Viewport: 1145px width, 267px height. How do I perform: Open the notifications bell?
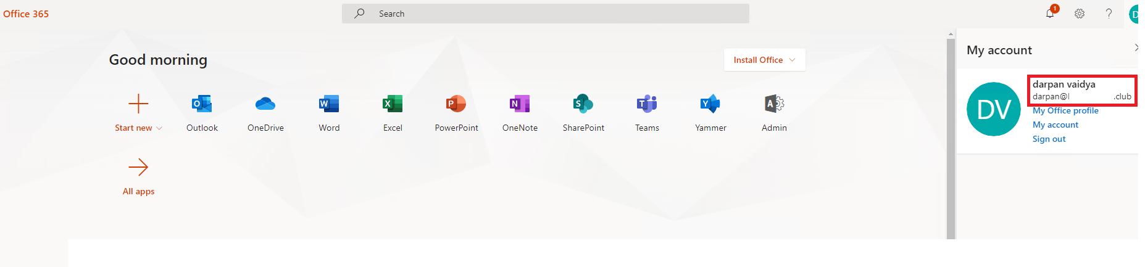pyautogui.click(x=1050, y=13)
